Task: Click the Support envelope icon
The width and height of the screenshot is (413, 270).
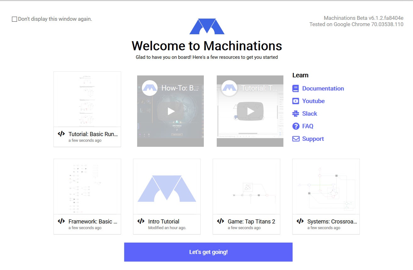Action: (296, 139)
